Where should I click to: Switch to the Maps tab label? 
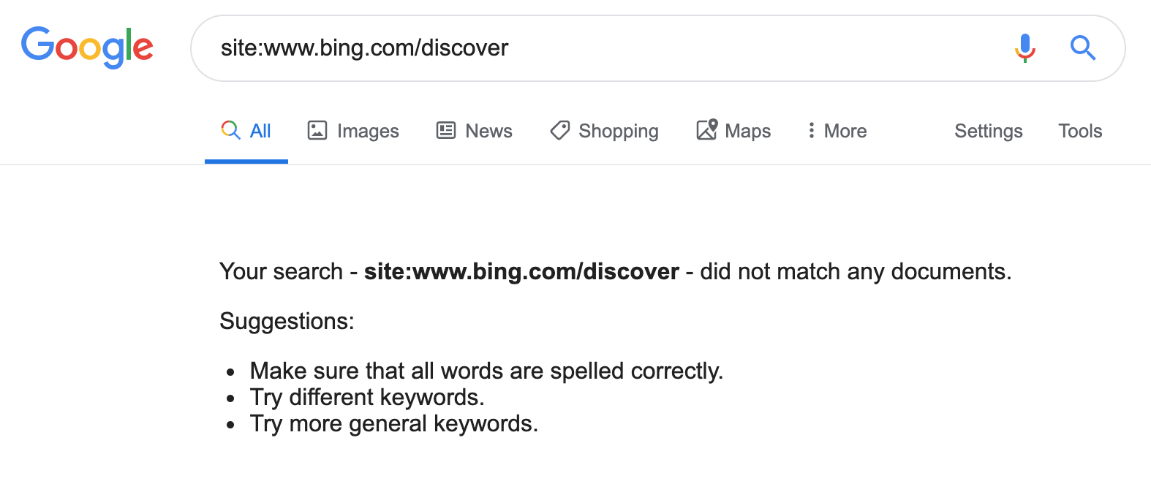[x=747, y=131]
